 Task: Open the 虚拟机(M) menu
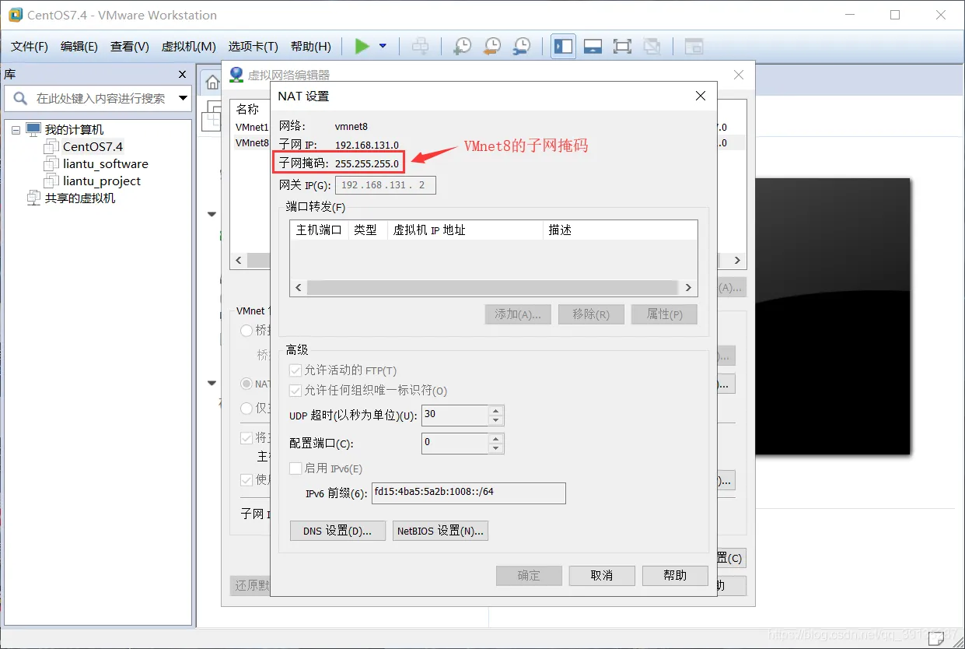pyautogui.click(x=188, y=46)
